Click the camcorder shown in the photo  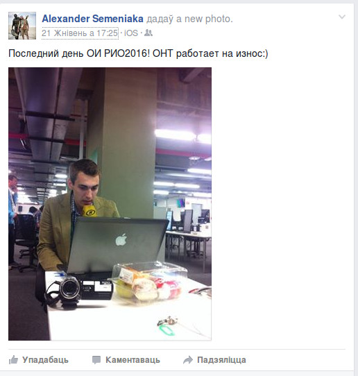click(x=79, y=291)
